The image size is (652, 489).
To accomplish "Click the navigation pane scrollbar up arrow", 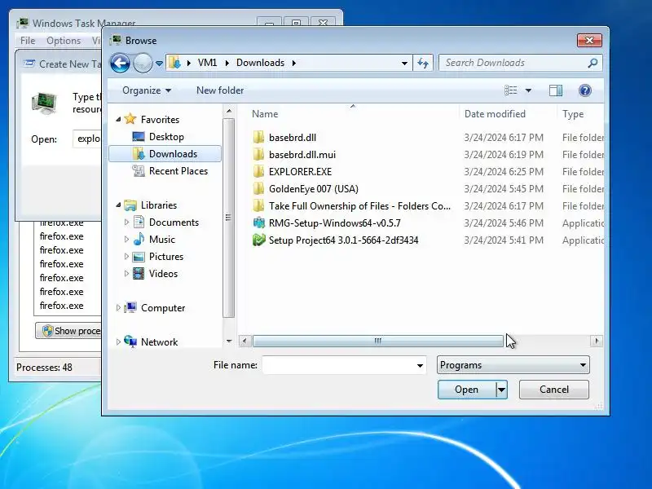I will pos(229,112).
